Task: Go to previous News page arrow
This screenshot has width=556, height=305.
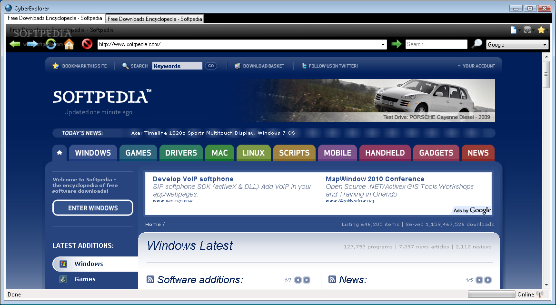Action: (479, 280)
